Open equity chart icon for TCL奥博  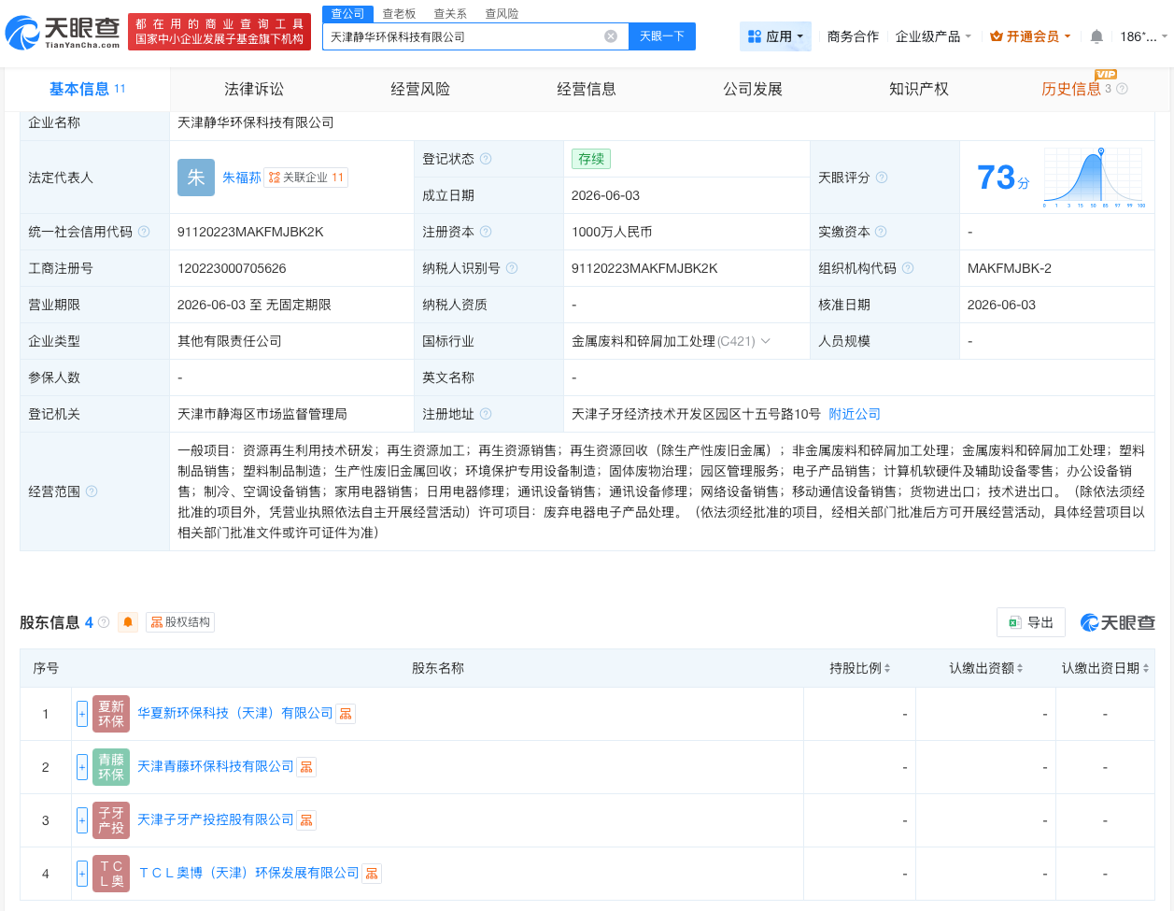(372, 874)
